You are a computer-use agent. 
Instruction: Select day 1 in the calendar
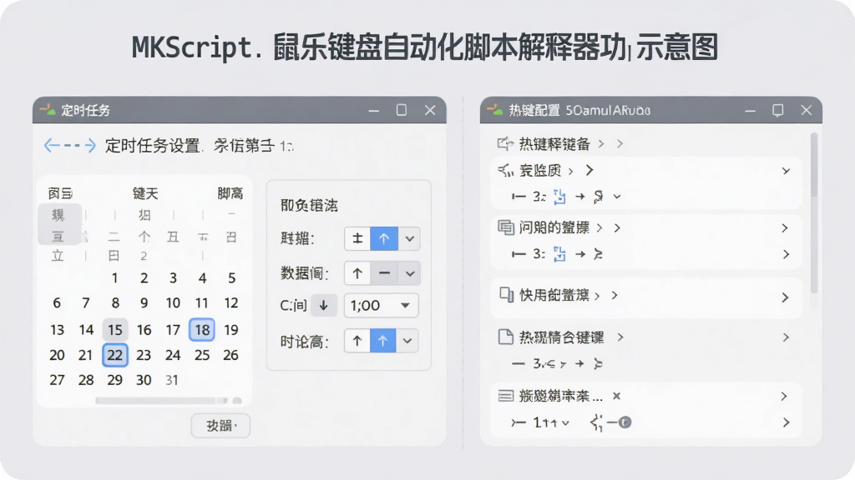(x=114, y=278)
